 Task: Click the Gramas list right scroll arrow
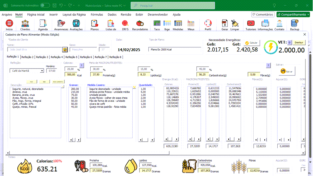pos(79,140)
